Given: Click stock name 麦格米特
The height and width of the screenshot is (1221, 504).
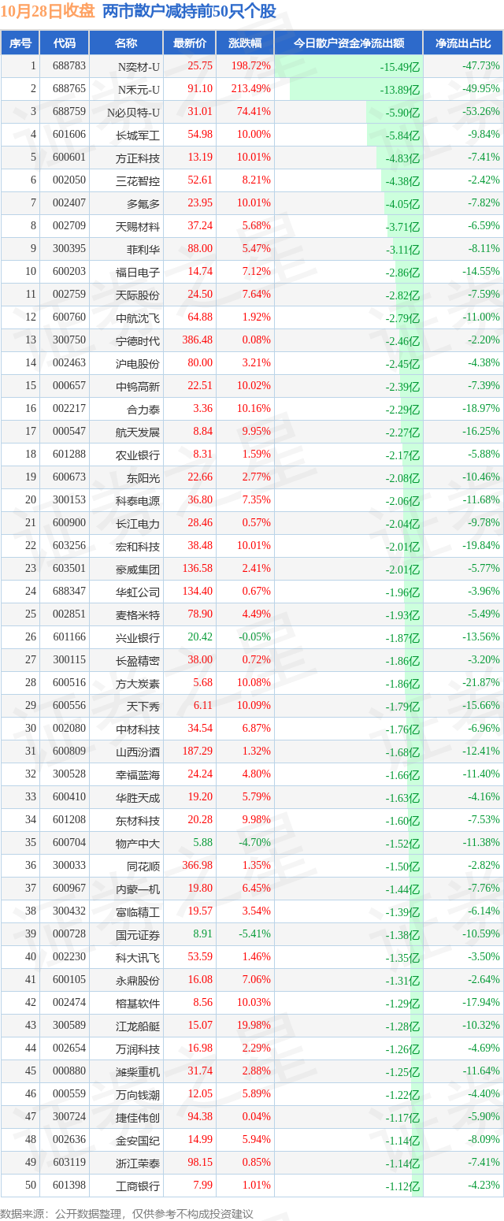Looking at the screenshot, I should pyautogui.click(x=138, y=614).
